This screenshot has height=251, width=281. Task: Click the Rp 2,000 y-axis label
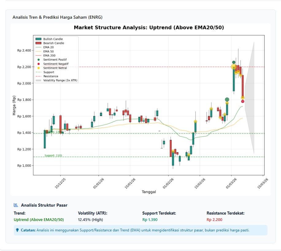click(x=24, y=83)
